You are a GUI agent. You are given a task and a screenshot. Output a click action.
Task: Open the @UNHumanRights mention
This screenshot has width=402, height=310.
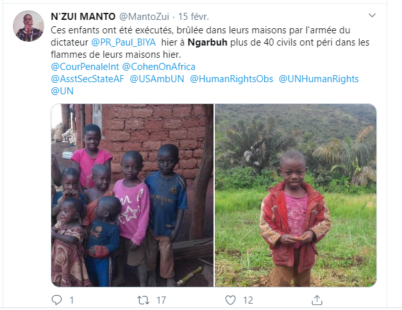319,79
